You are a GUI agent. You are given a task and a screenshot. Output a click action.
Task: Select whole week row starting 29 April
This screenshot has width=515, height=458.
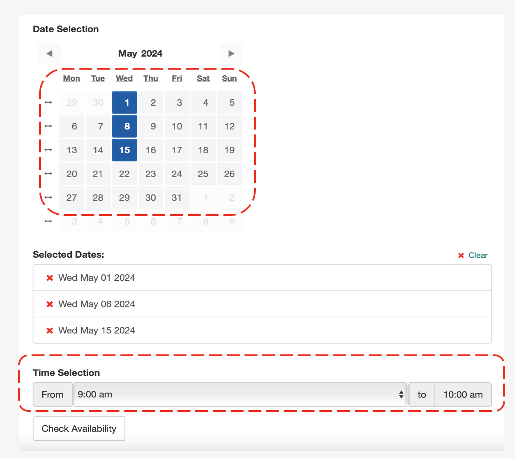[x=48, y=102]
